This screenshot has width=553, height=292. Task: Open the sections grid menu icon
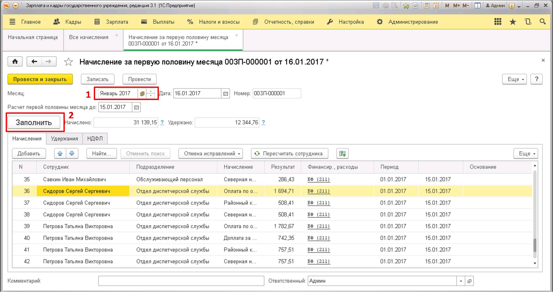pos(498,22)
